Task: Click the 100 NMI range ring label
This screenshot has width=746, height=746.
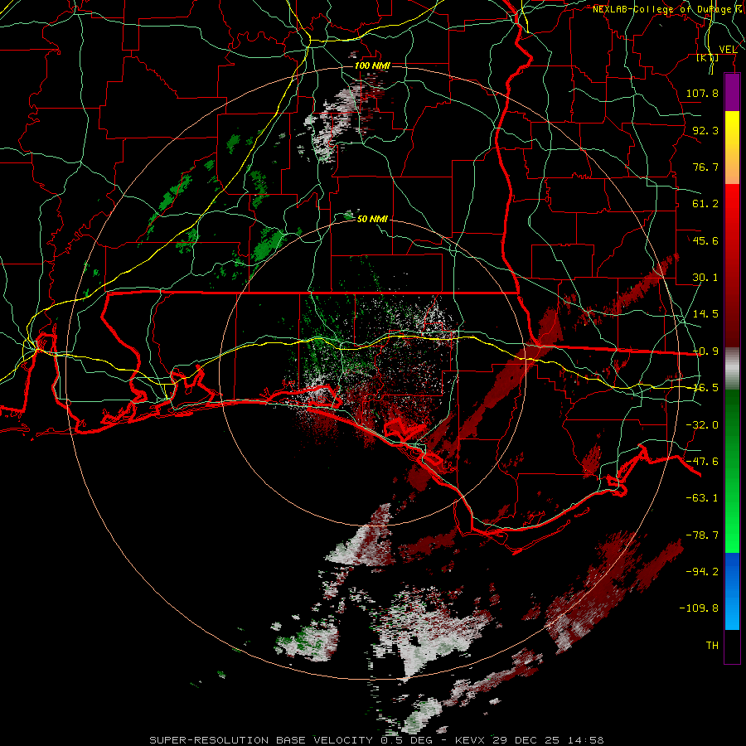Action: click(x=372, y=65)
